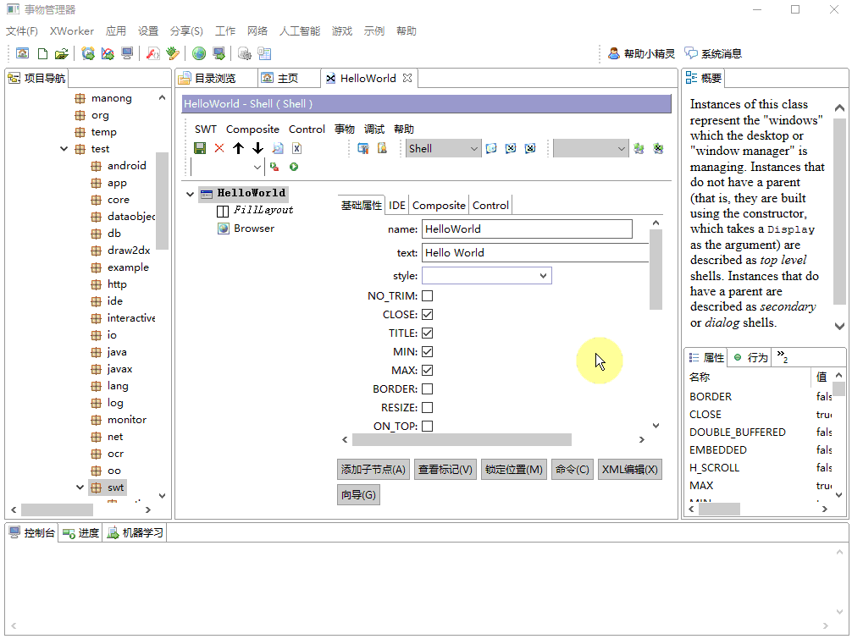Click the FillLayout icon in the tree

pyautogui.click(x=223, y=211)
